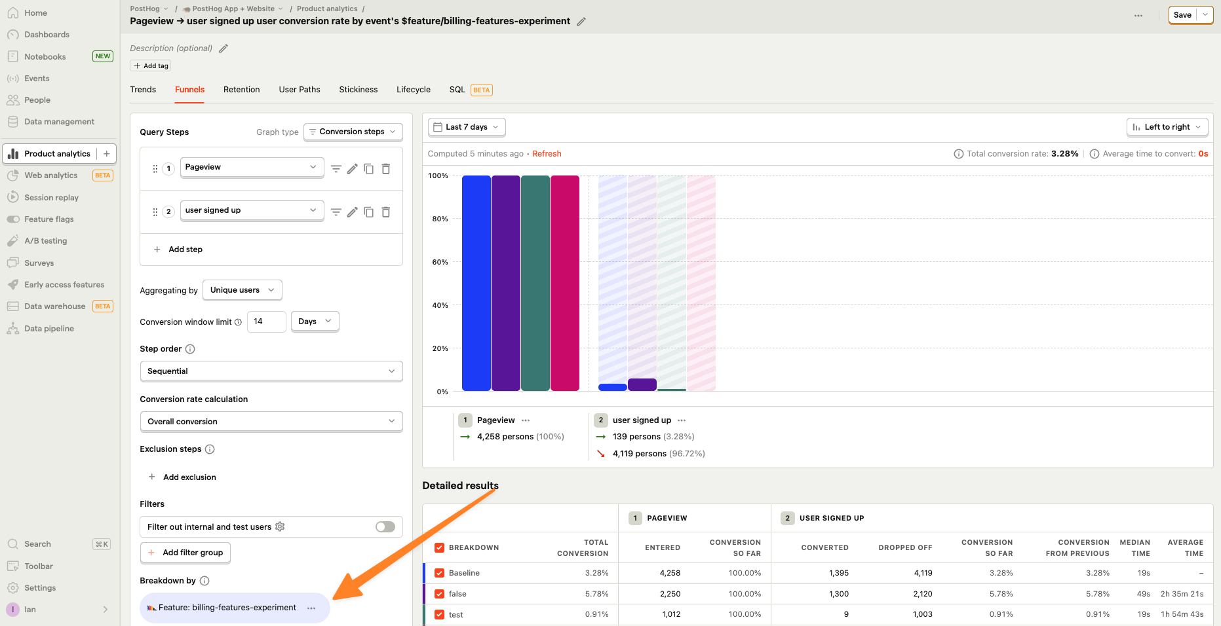The width and height of the screenshot is (1221, 626).
Task: Click the Step order info icon
Action: tap(190, 349)
